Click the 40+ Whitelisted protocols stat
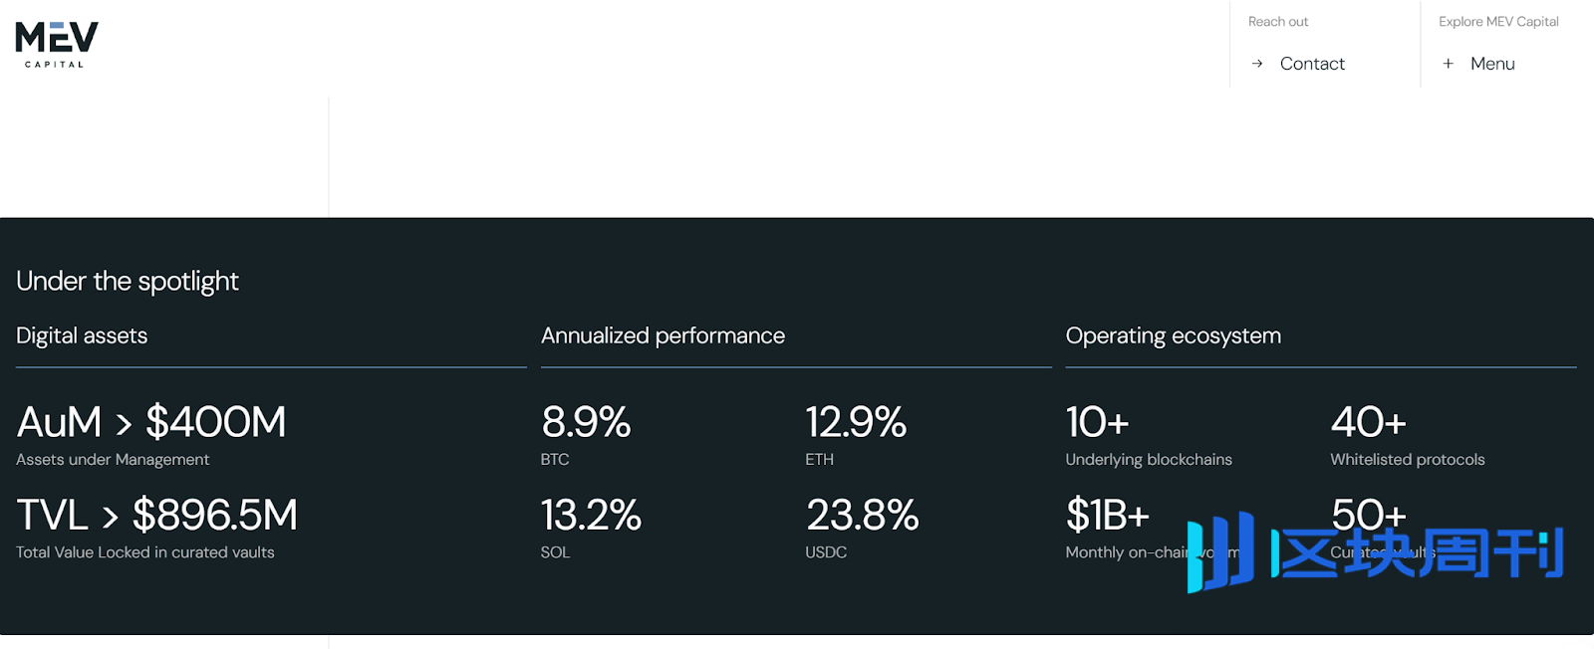 (1368, 423)
